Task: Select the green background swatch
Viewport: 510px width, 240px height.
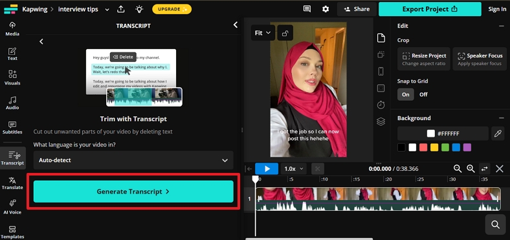Action: (x=445, y=148)
